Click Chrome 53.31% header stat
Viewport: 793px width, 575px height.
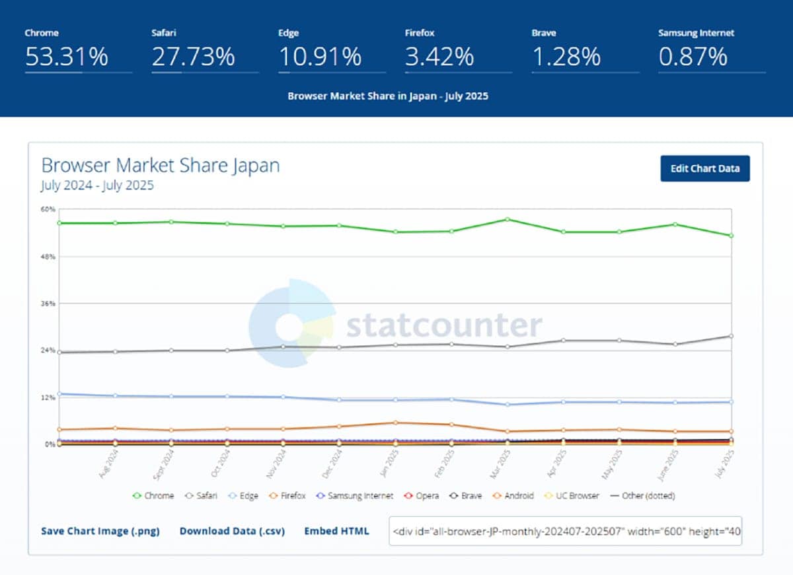pyautogui.click(x=78, y=50)
